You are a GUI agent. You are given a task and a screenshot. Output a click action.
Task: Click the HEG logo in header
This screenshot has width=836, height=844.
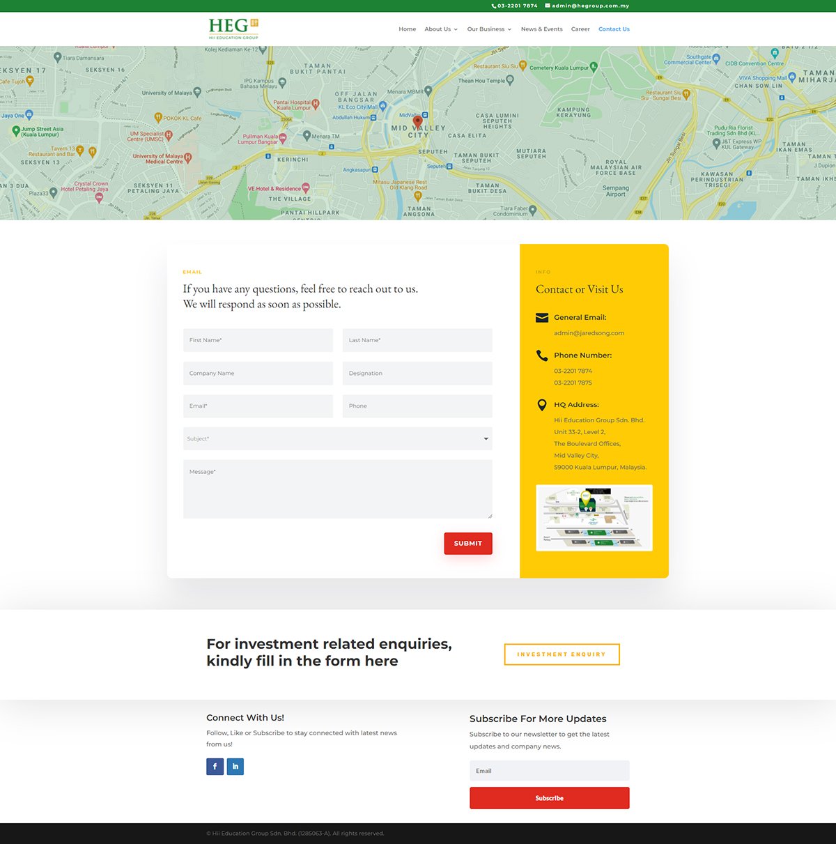(233, 29)
